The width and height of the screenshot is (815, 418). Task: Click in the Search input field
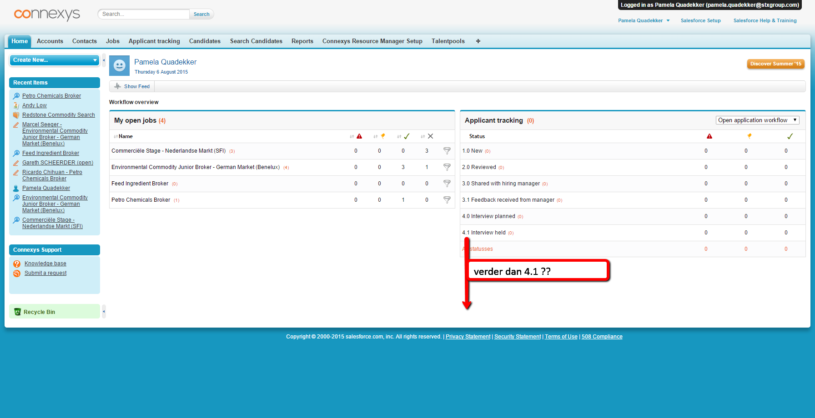pyautogui.click(x=144, y=14)
